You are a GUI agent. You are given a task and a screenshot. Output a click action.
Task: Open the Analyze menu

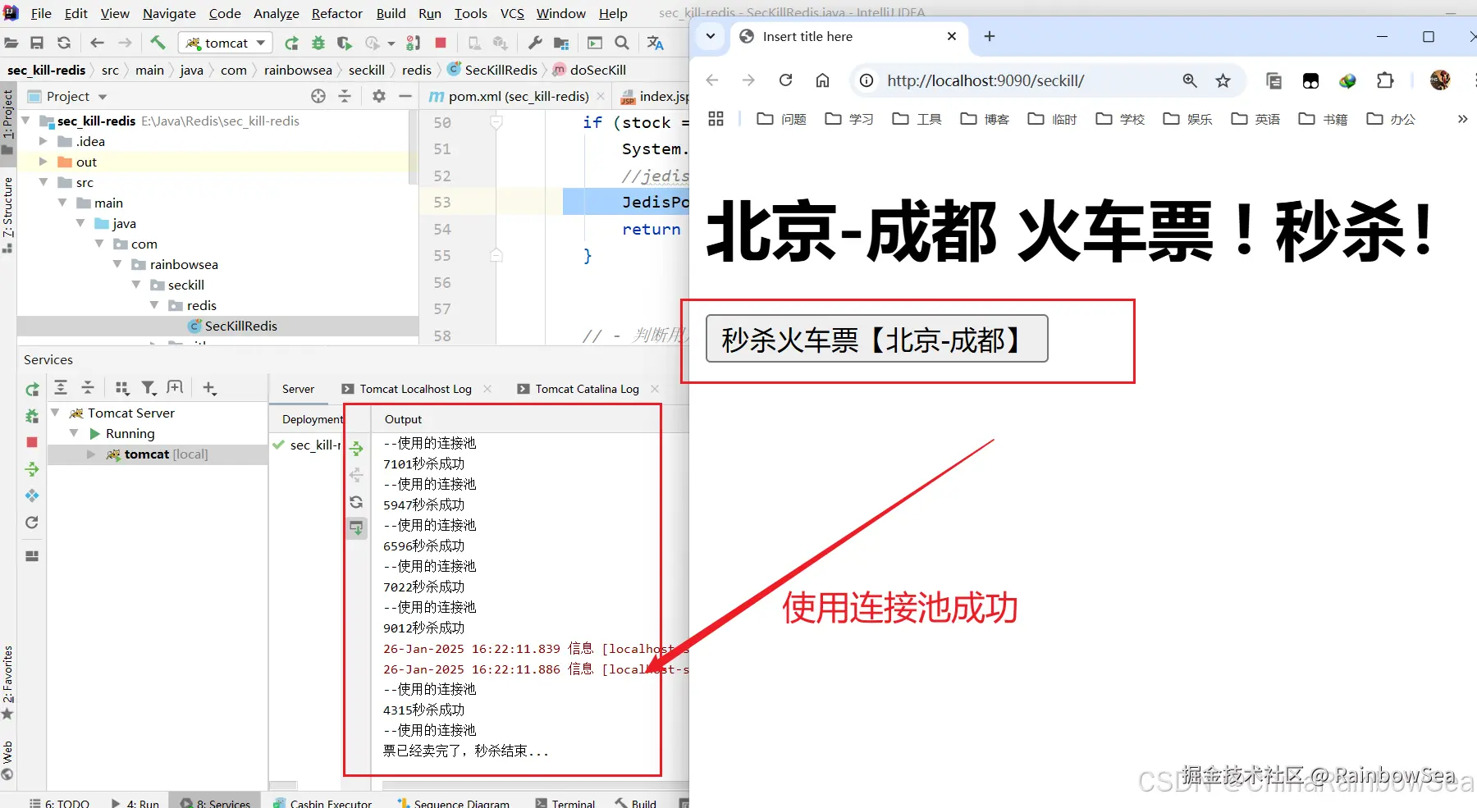tap(277, 13)
